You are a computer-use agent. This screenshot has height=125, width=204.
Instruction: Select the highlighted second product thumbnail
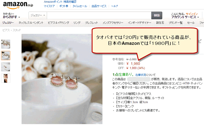tap(6, 56)
